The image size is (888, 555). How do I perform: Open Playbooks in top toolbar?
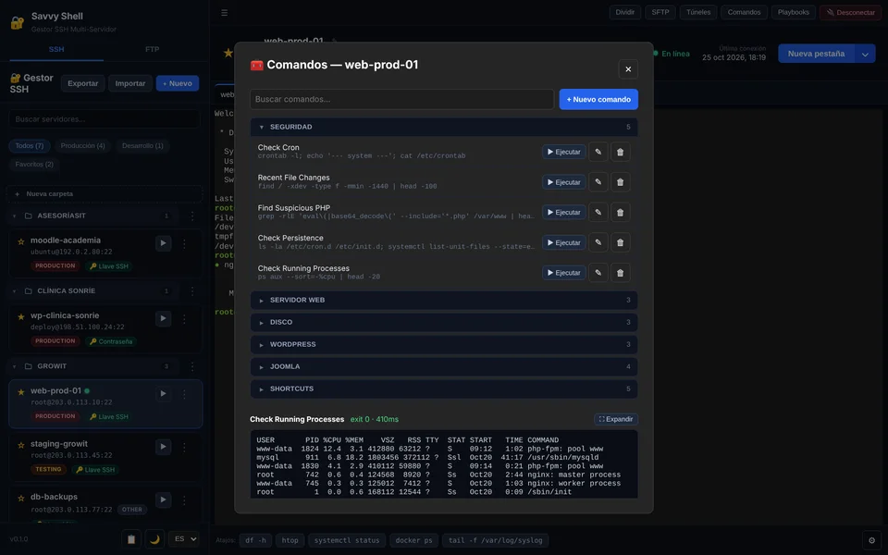793,12
